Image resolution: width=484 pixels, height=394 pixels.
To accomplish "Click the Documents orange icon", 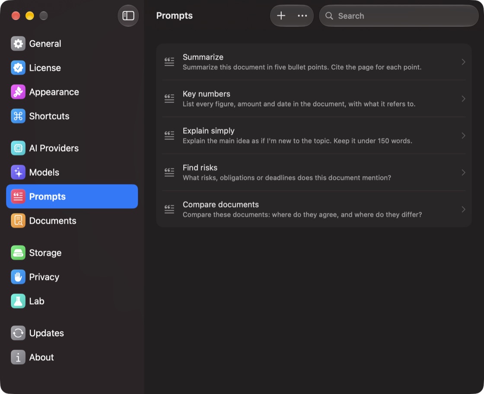I will 18,221.
